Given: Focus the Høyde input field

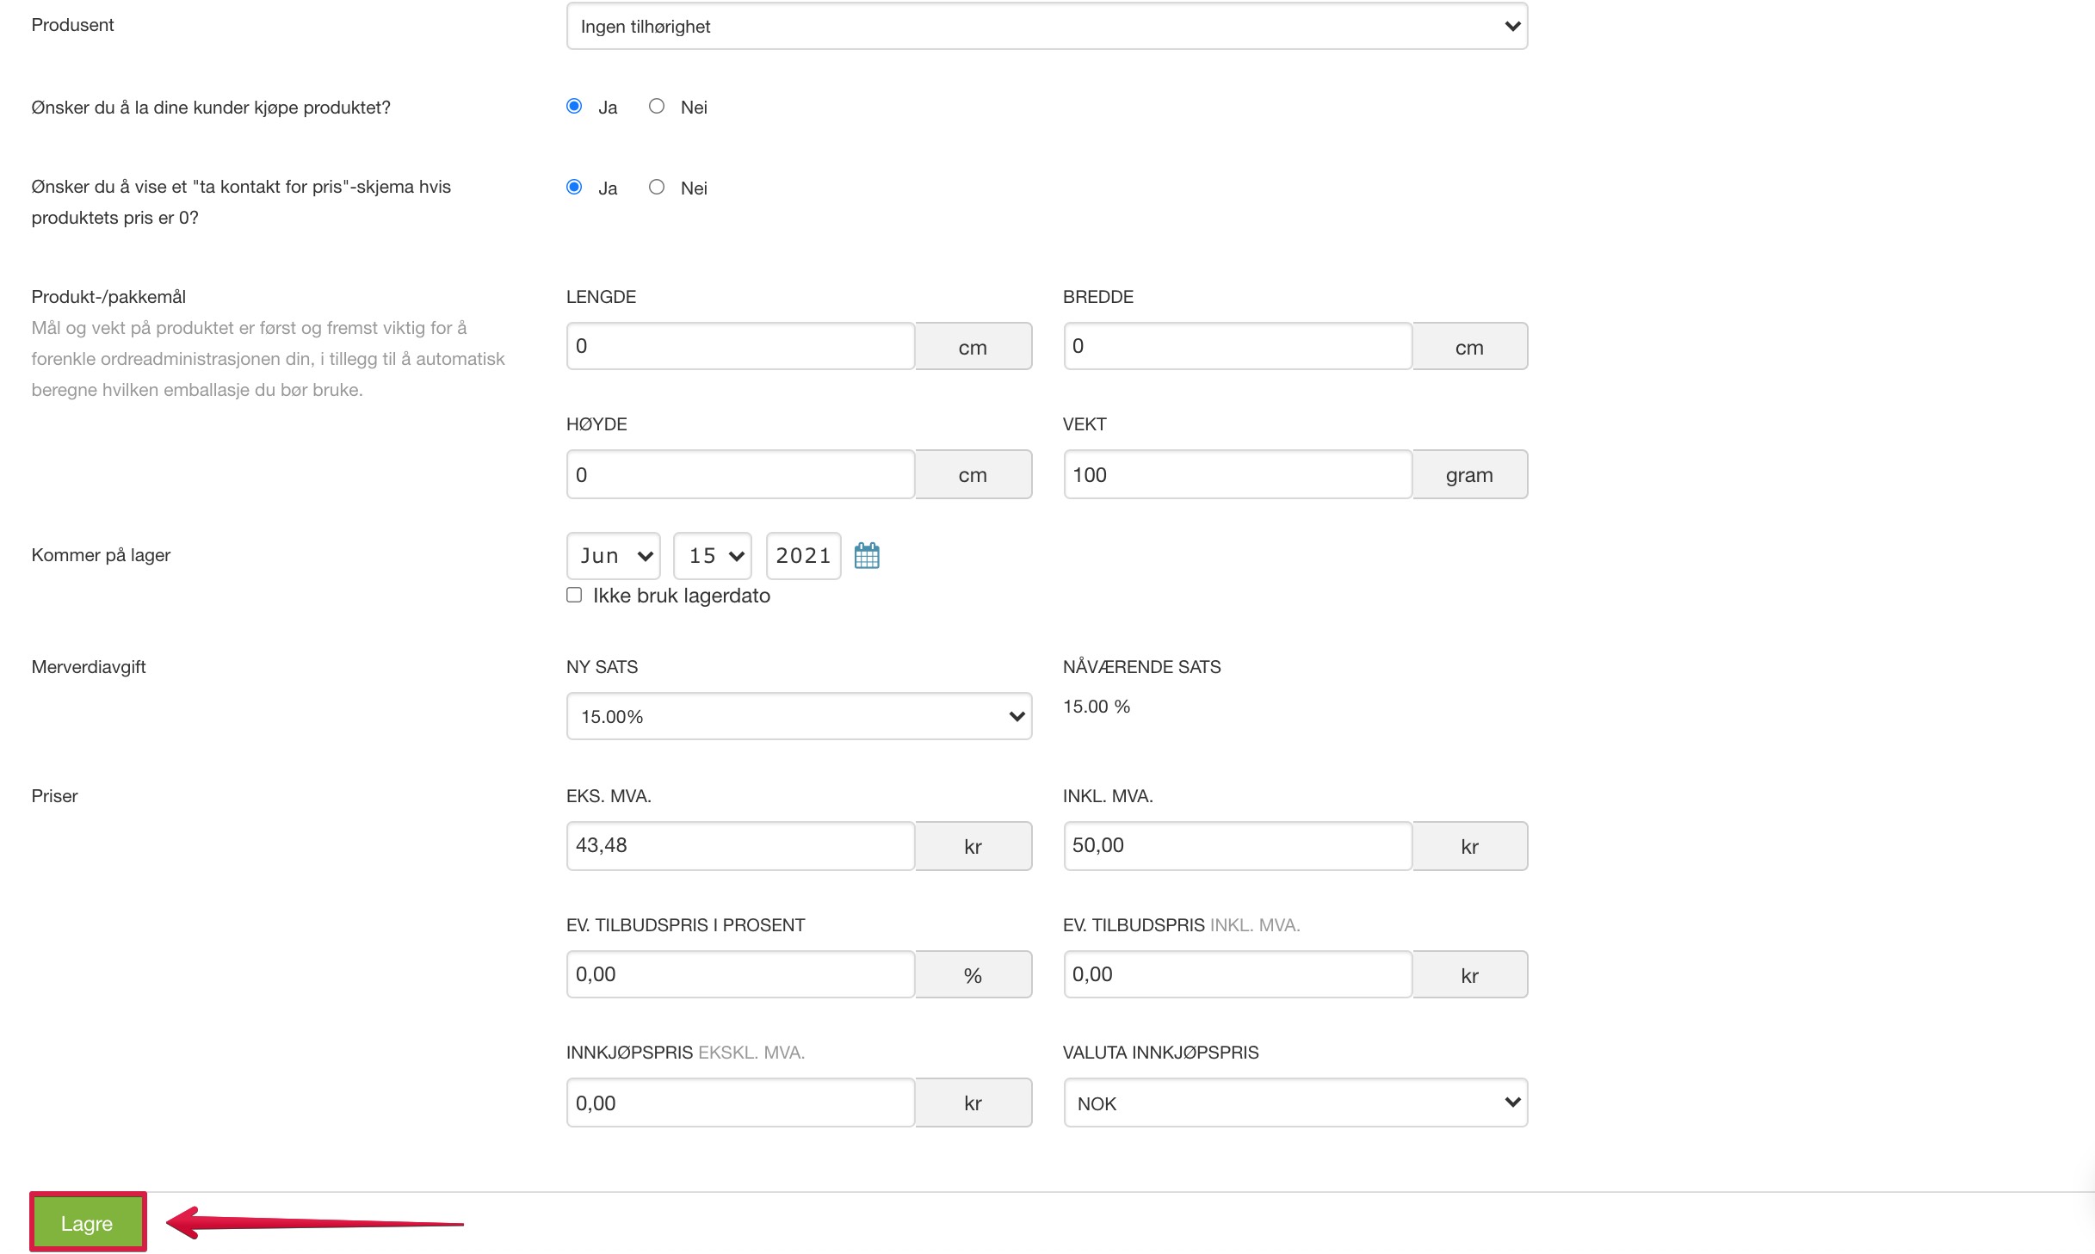Looking at the screenshot, I should pos(740,474).
